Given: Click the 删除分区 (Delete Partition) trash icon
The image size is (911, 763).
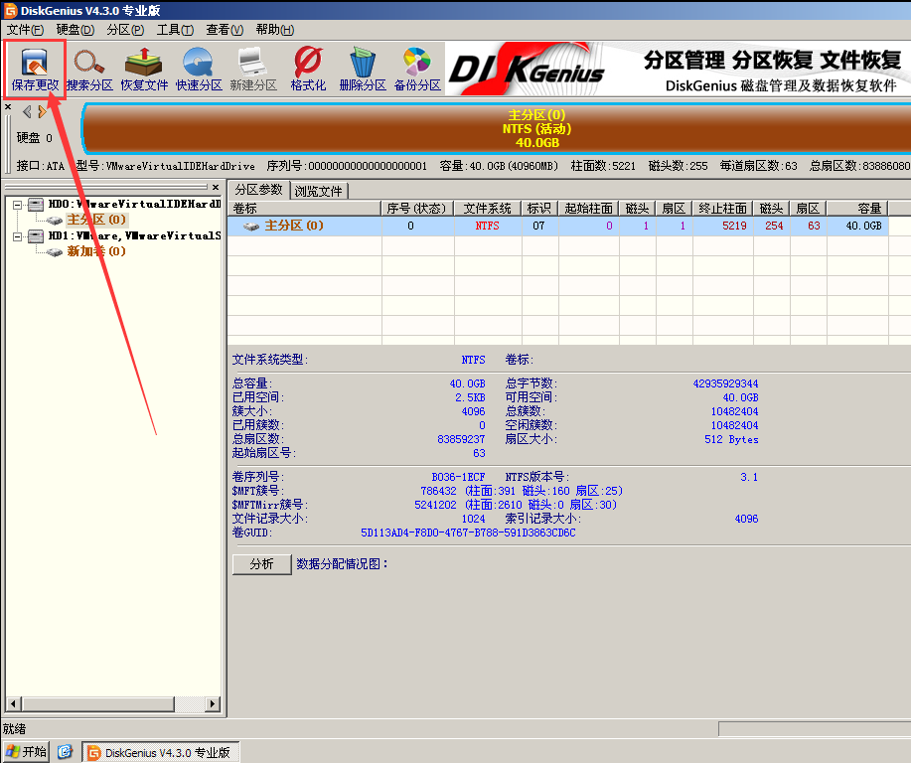Looking at the screenshot, I should [x=362, y=69].
